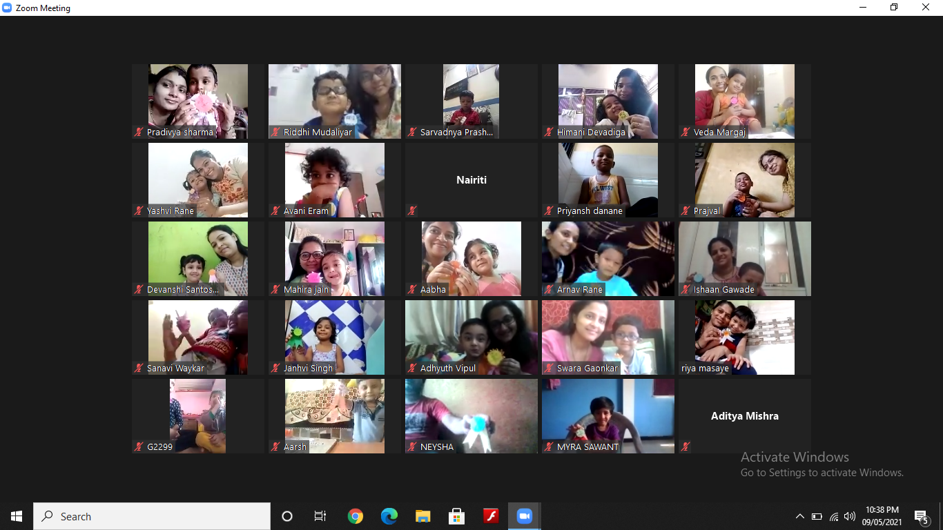The width and height of the screenshot is (943, 530).
Task: Select Pradivya sharma's video tile
Action: (198, 101)
